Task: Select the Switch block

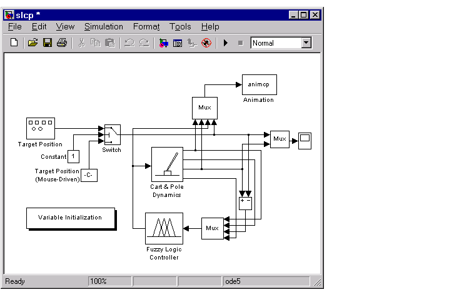Action: pos(113,135)
